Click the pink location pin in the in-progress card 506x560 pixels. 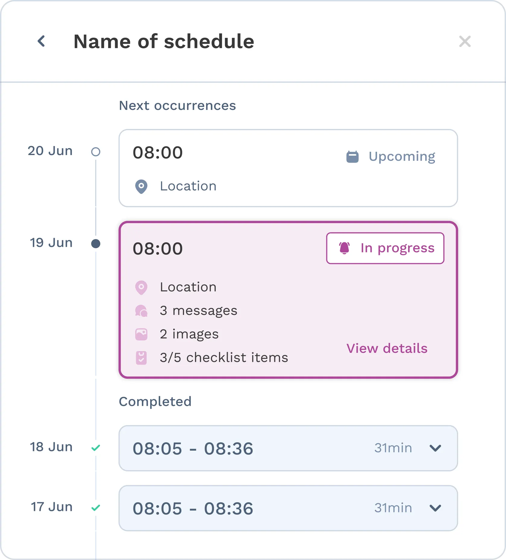coord(141,287)
